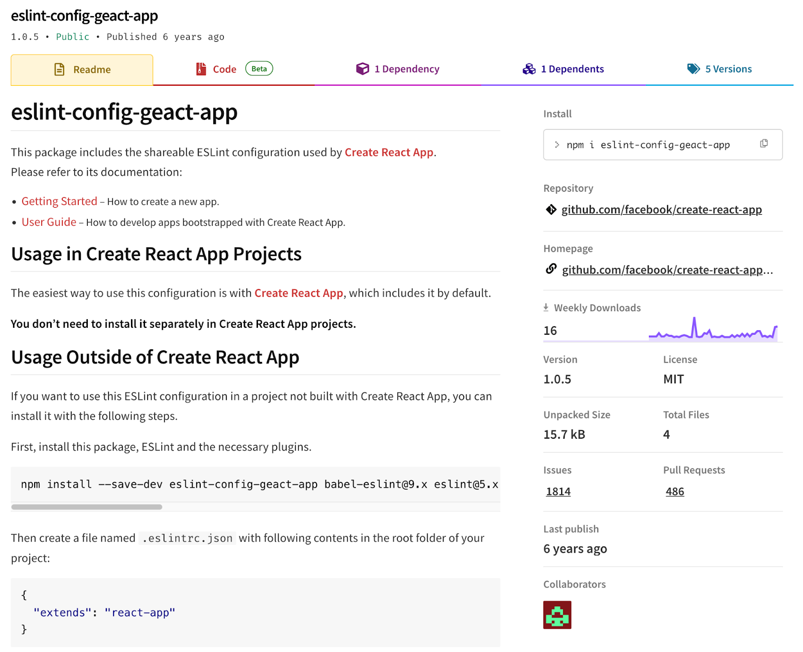Open the repository github.com/facebook/create-react-app link
803x652 pixels.
tap(661, 210)
